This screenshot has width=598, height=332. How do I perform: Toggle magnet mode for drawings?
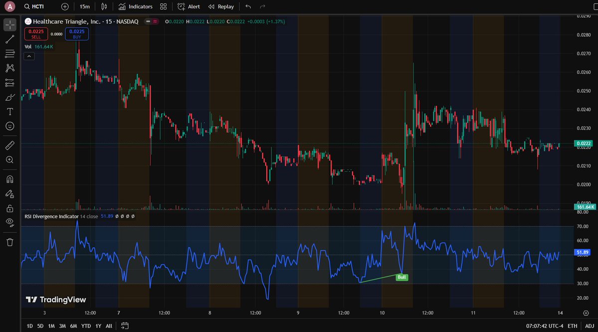10,179
